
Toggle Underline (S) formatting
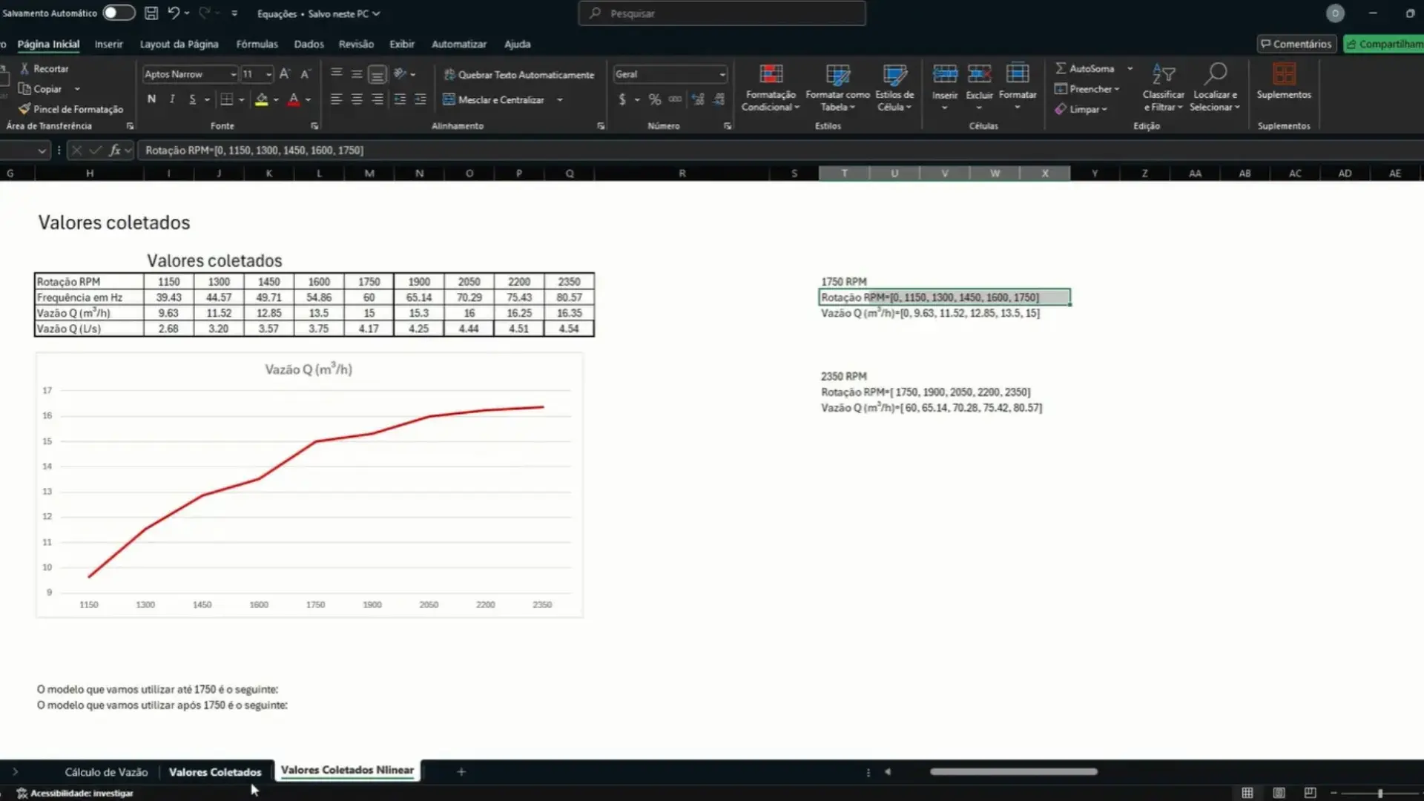pyautogui.click(x=193, y=99)
